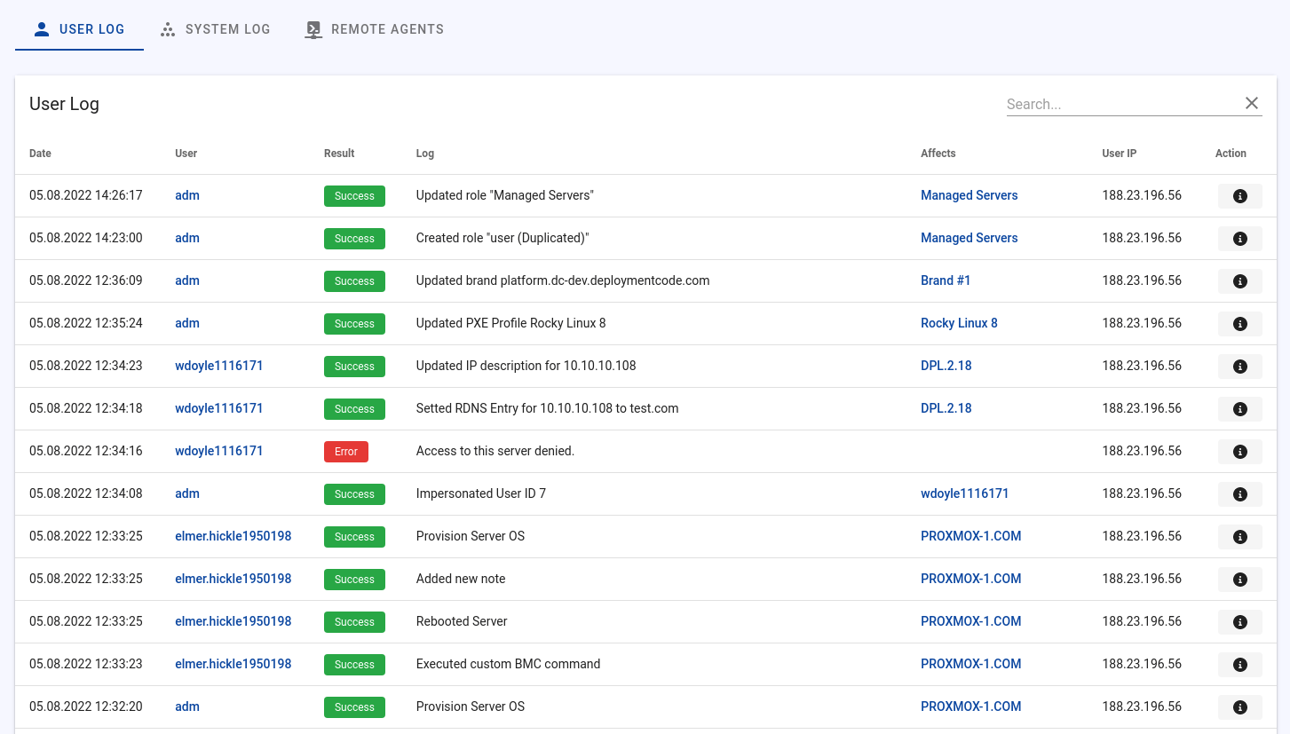Click the red Error result badge
Image resolution: width=1290 pixels, height=734 pixels.
coord(345,452)
